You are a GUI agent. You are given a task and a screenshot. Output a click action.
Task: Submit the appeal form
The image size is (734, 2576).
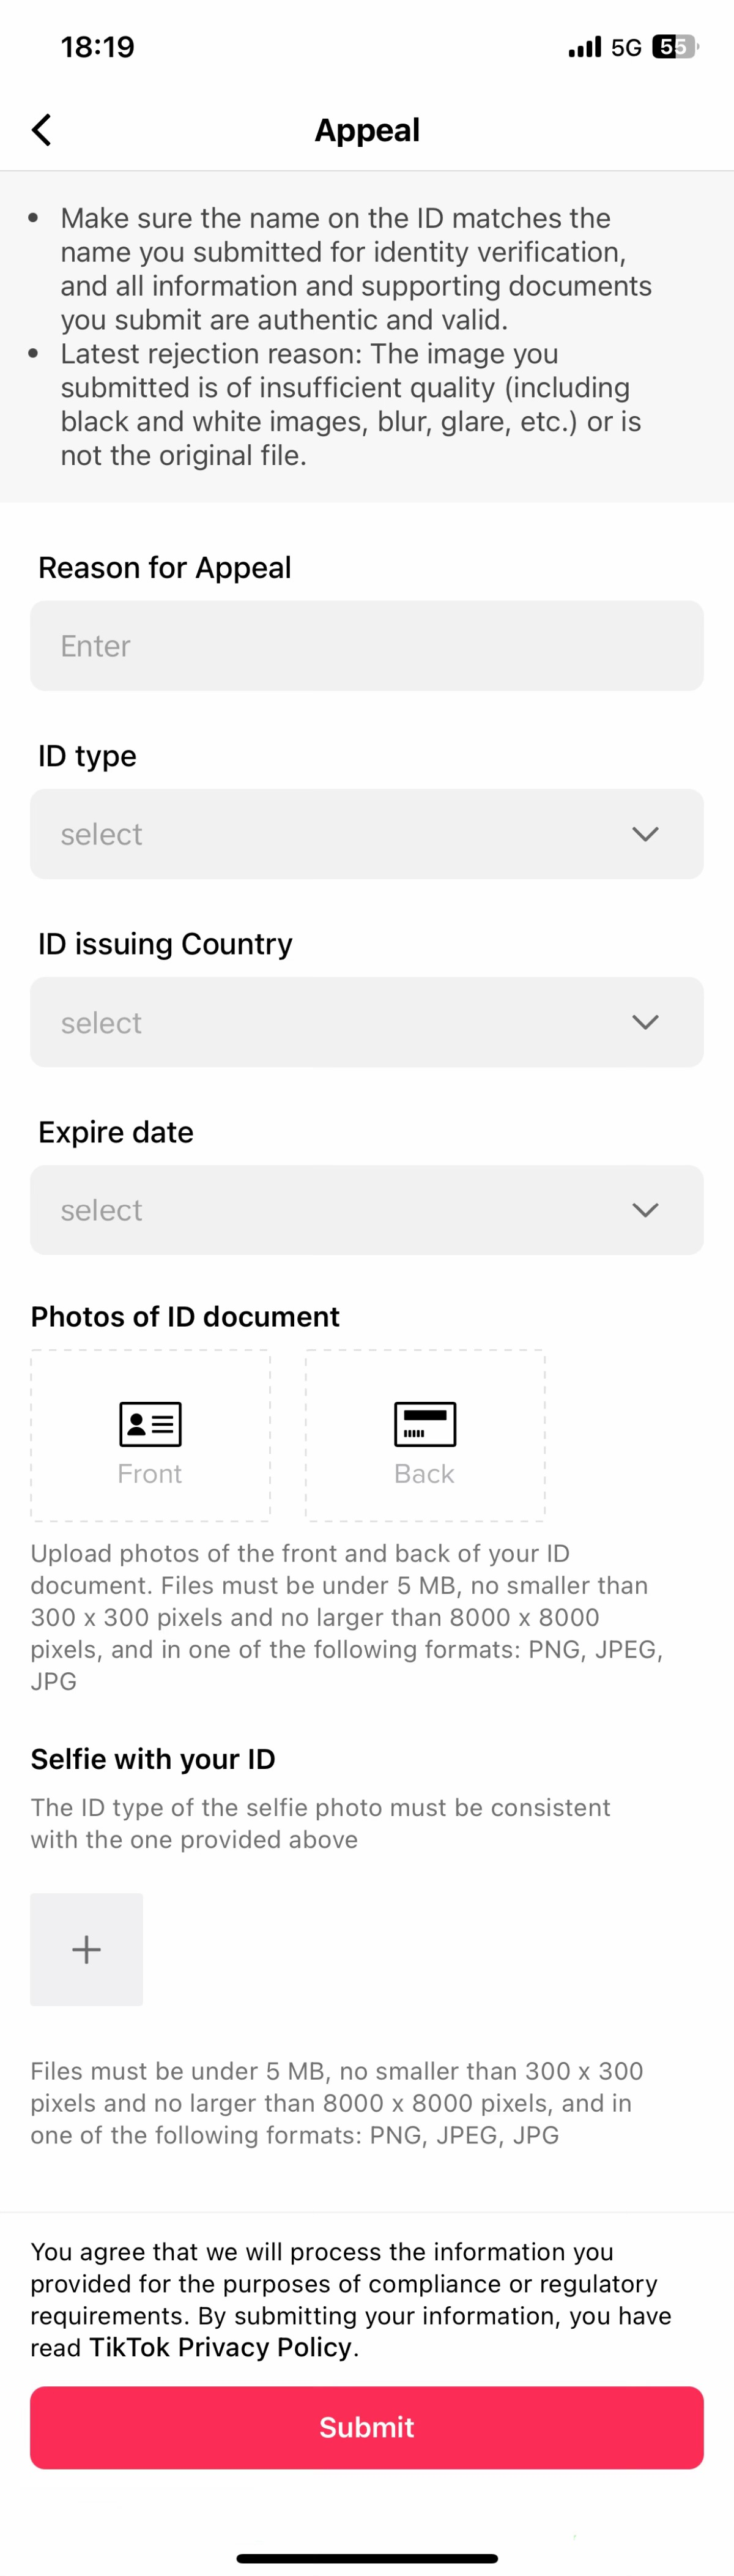366,2427
